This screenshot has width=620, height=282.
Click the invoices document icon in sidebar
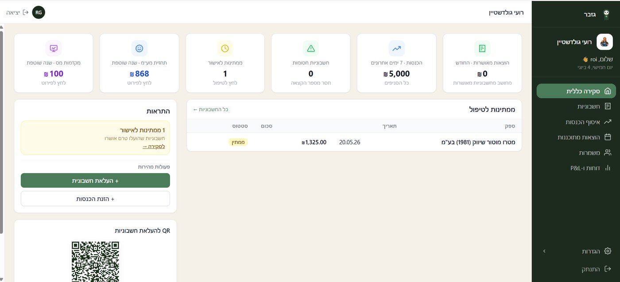pyautogui.click(x=608, y=106)
